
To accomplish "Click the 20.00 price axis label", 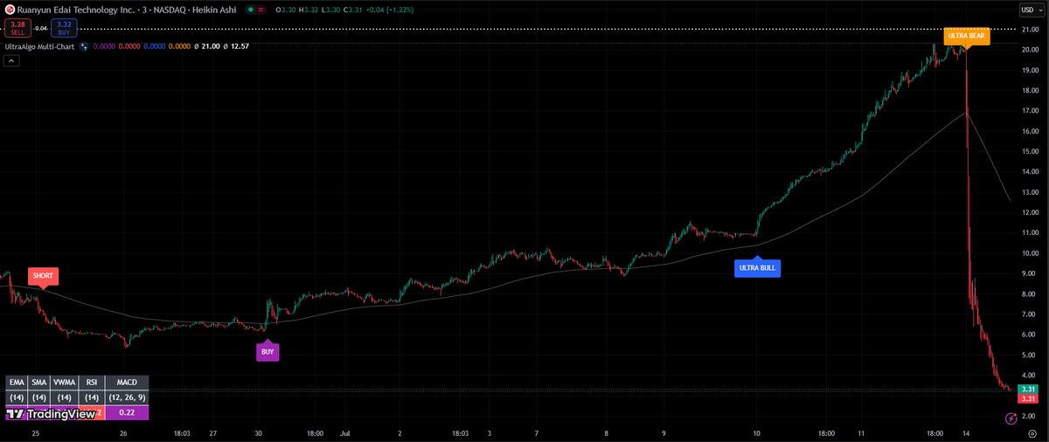I will point(1029,50).
